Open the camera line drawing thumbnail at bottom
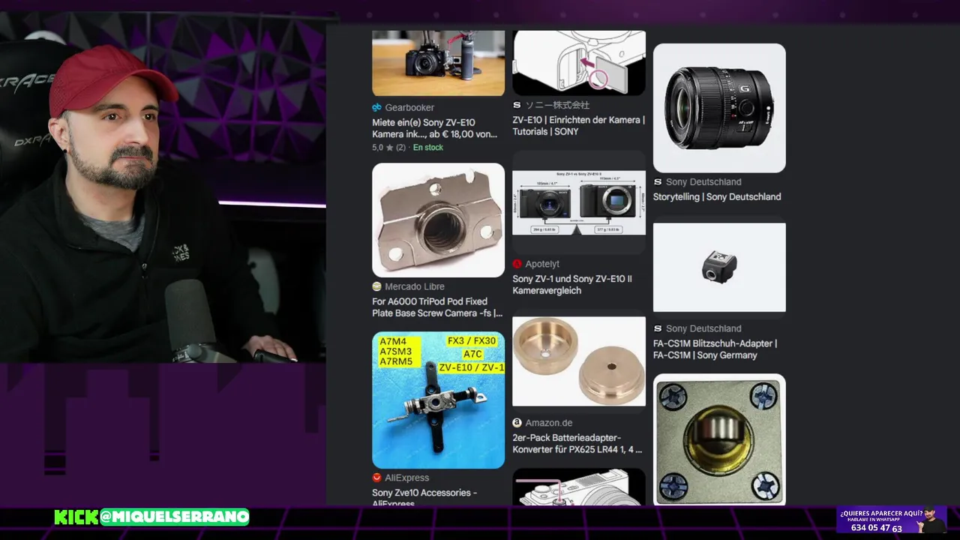This screenshot has height=540, width=960. click(x=578, y=487)
